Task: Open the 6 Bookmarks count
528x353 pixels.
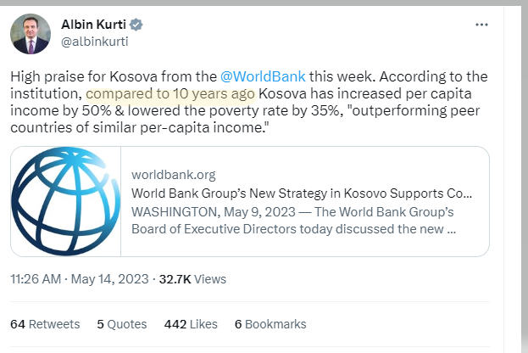Action: (x=270, y=324)
